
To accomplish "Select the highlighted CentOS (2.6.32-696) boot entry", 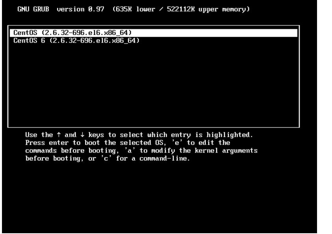I will [x=154, y=33].
